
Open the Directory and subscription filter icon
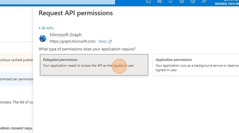[x=160, y=1]
